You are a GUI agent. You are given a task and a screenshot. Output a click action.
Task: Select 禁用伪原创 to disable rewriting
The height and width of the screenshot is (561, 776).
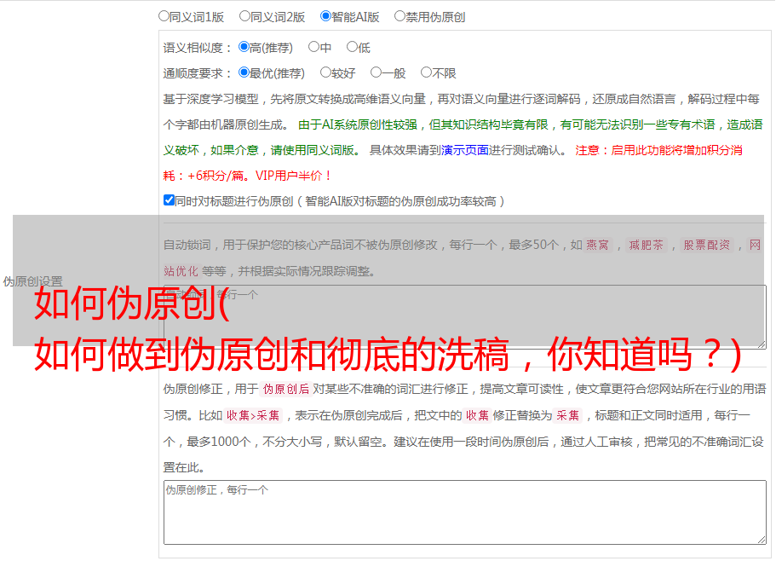pyautogui.click(x=399, y=16)
